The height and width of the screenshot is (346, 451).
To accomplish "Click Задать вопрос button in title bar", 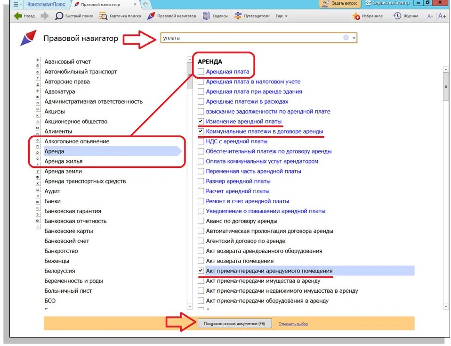I will pyautogui.click(x=340, y=3).
